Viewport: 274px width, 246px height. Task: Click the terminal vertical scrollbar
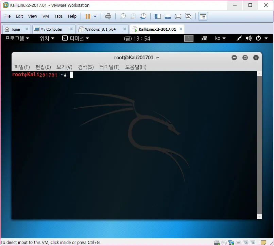click(259, 143)
